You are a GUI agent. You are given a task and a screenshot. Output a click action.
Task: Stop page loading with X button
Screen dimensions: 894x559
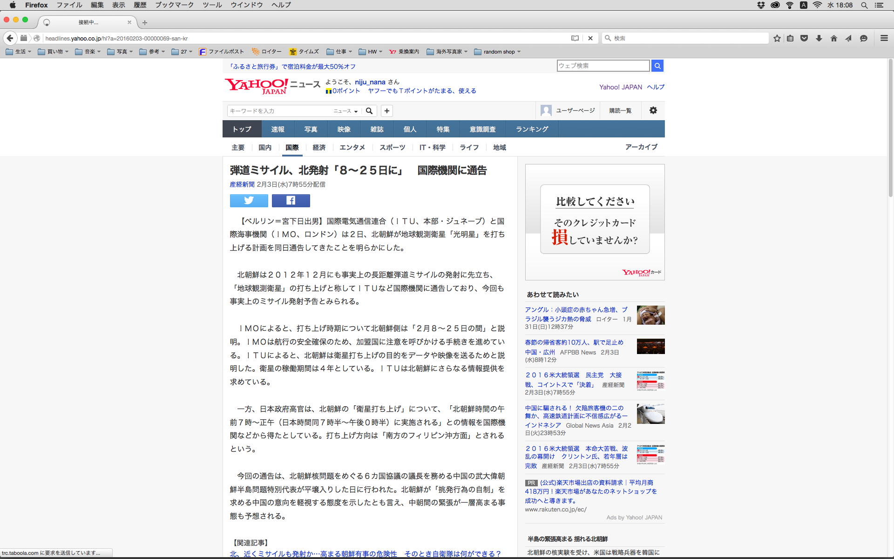pyautogui.click(x=590, y=38)
